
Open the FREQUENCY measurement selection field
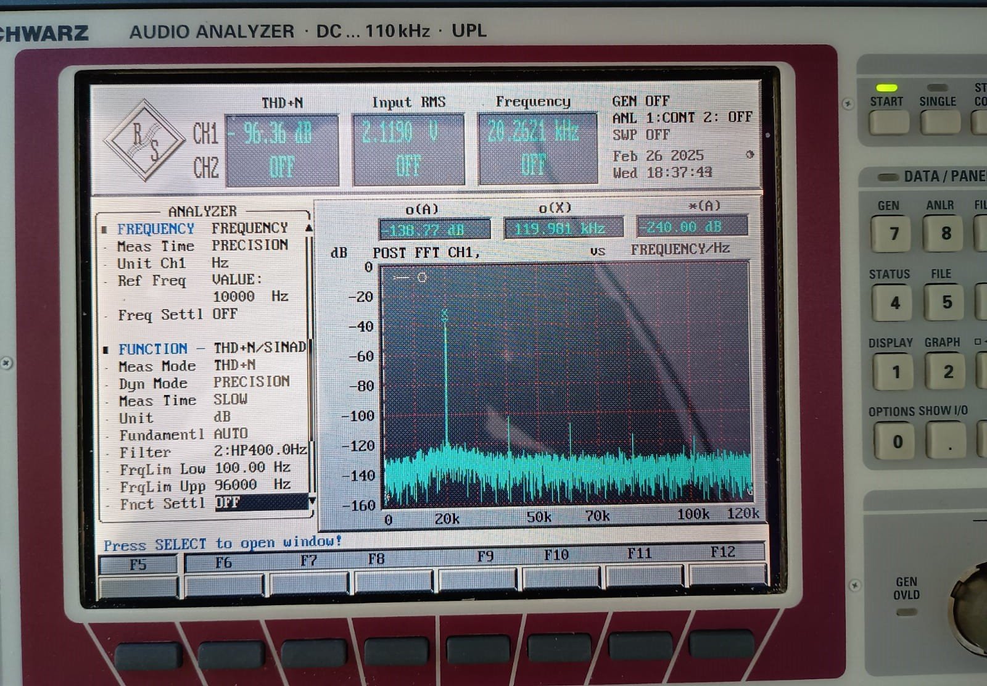(x=250, y=228)
